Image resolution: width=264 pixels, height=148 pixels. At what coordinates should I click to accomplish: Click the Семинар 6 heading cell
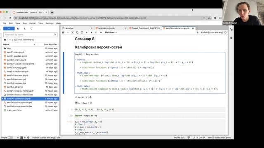pyautogui.click(x=85, y=39)
